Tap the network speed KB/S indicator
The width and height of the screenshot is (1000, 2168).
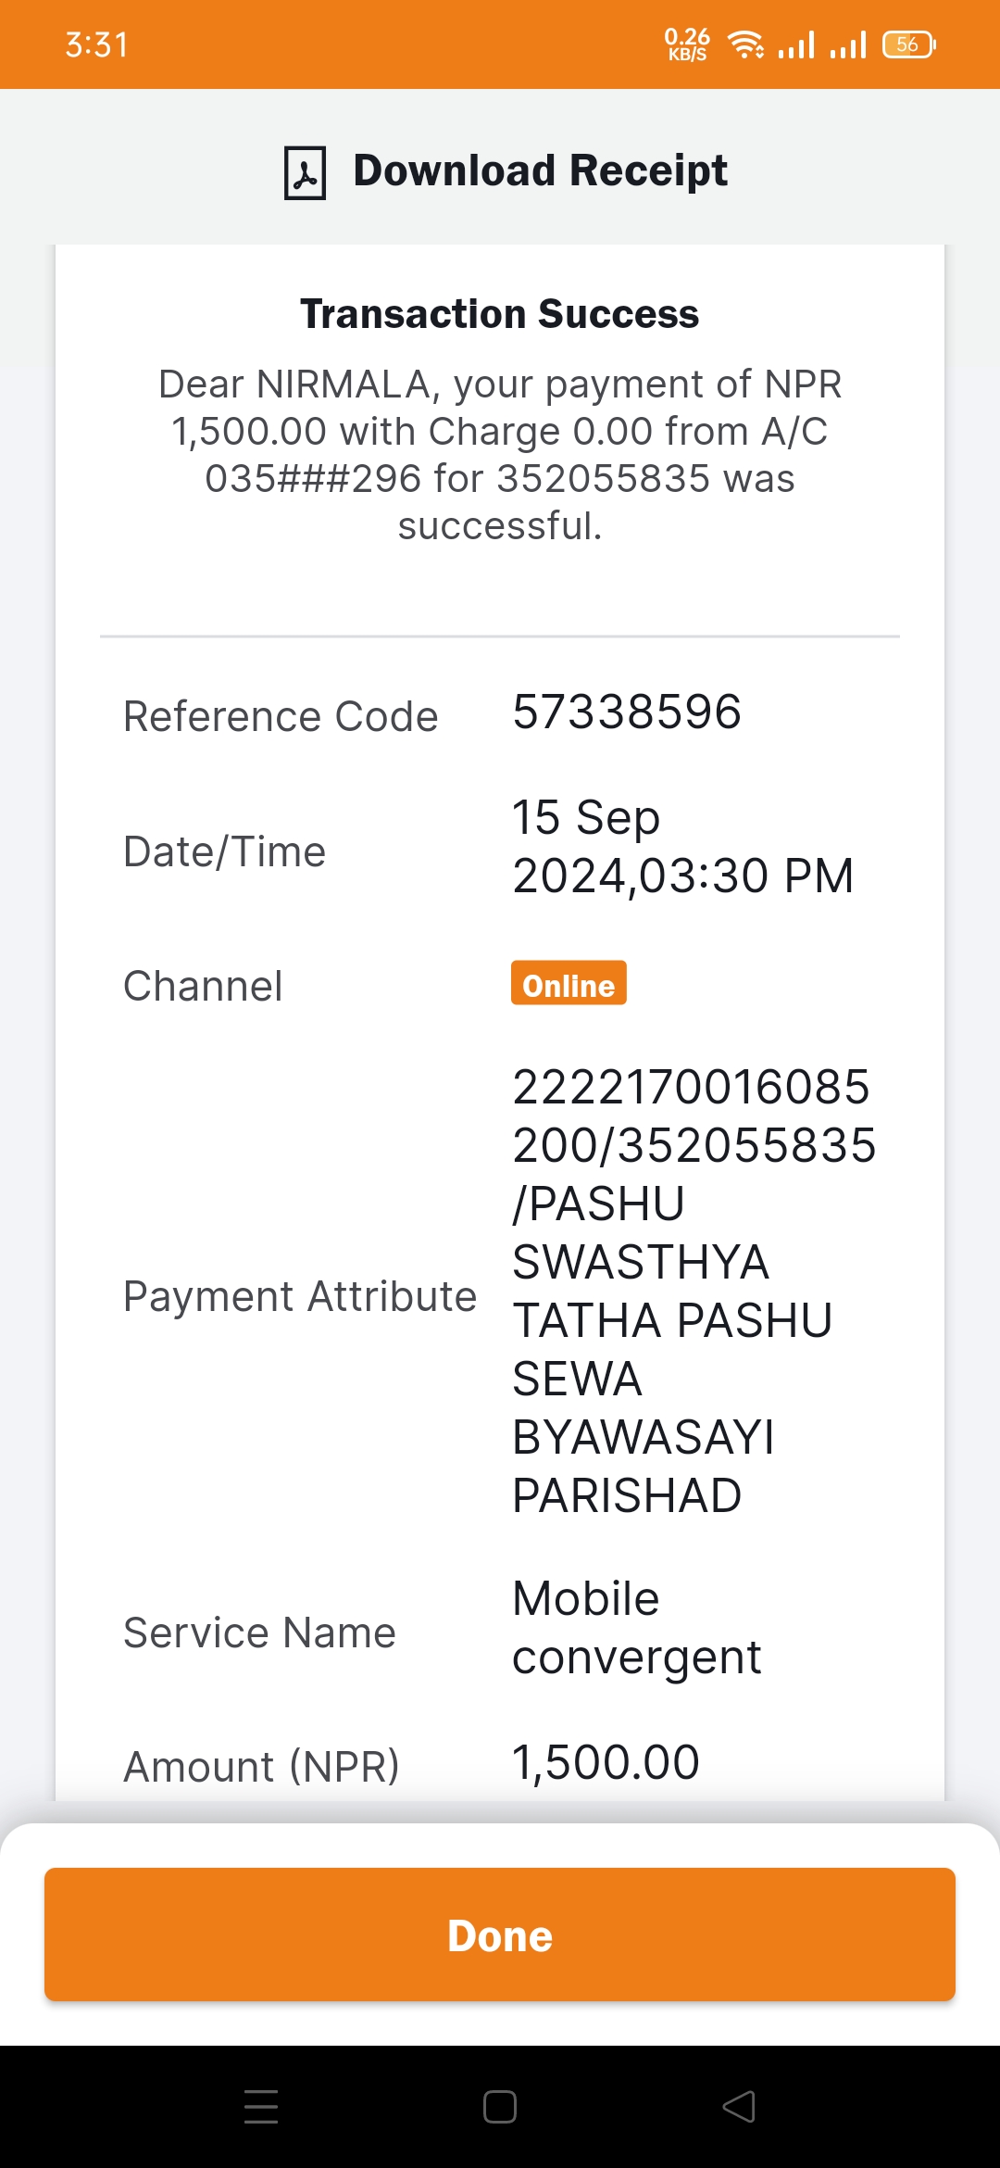pos(687,44)
